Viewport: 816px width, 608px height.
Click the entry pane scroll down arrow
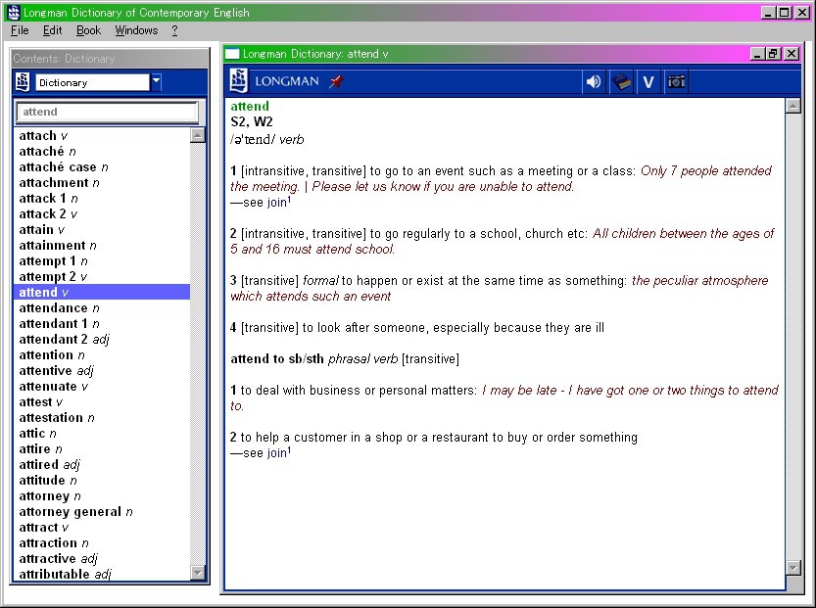point(792,568)
